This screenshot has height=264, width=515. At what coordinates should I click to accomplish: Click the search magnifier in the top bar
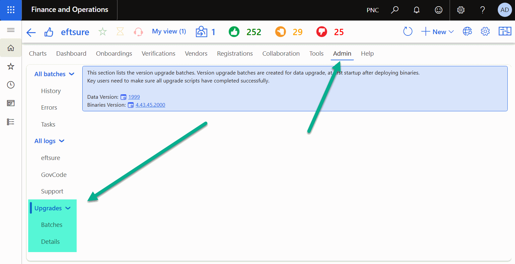(x=395, y=10)
